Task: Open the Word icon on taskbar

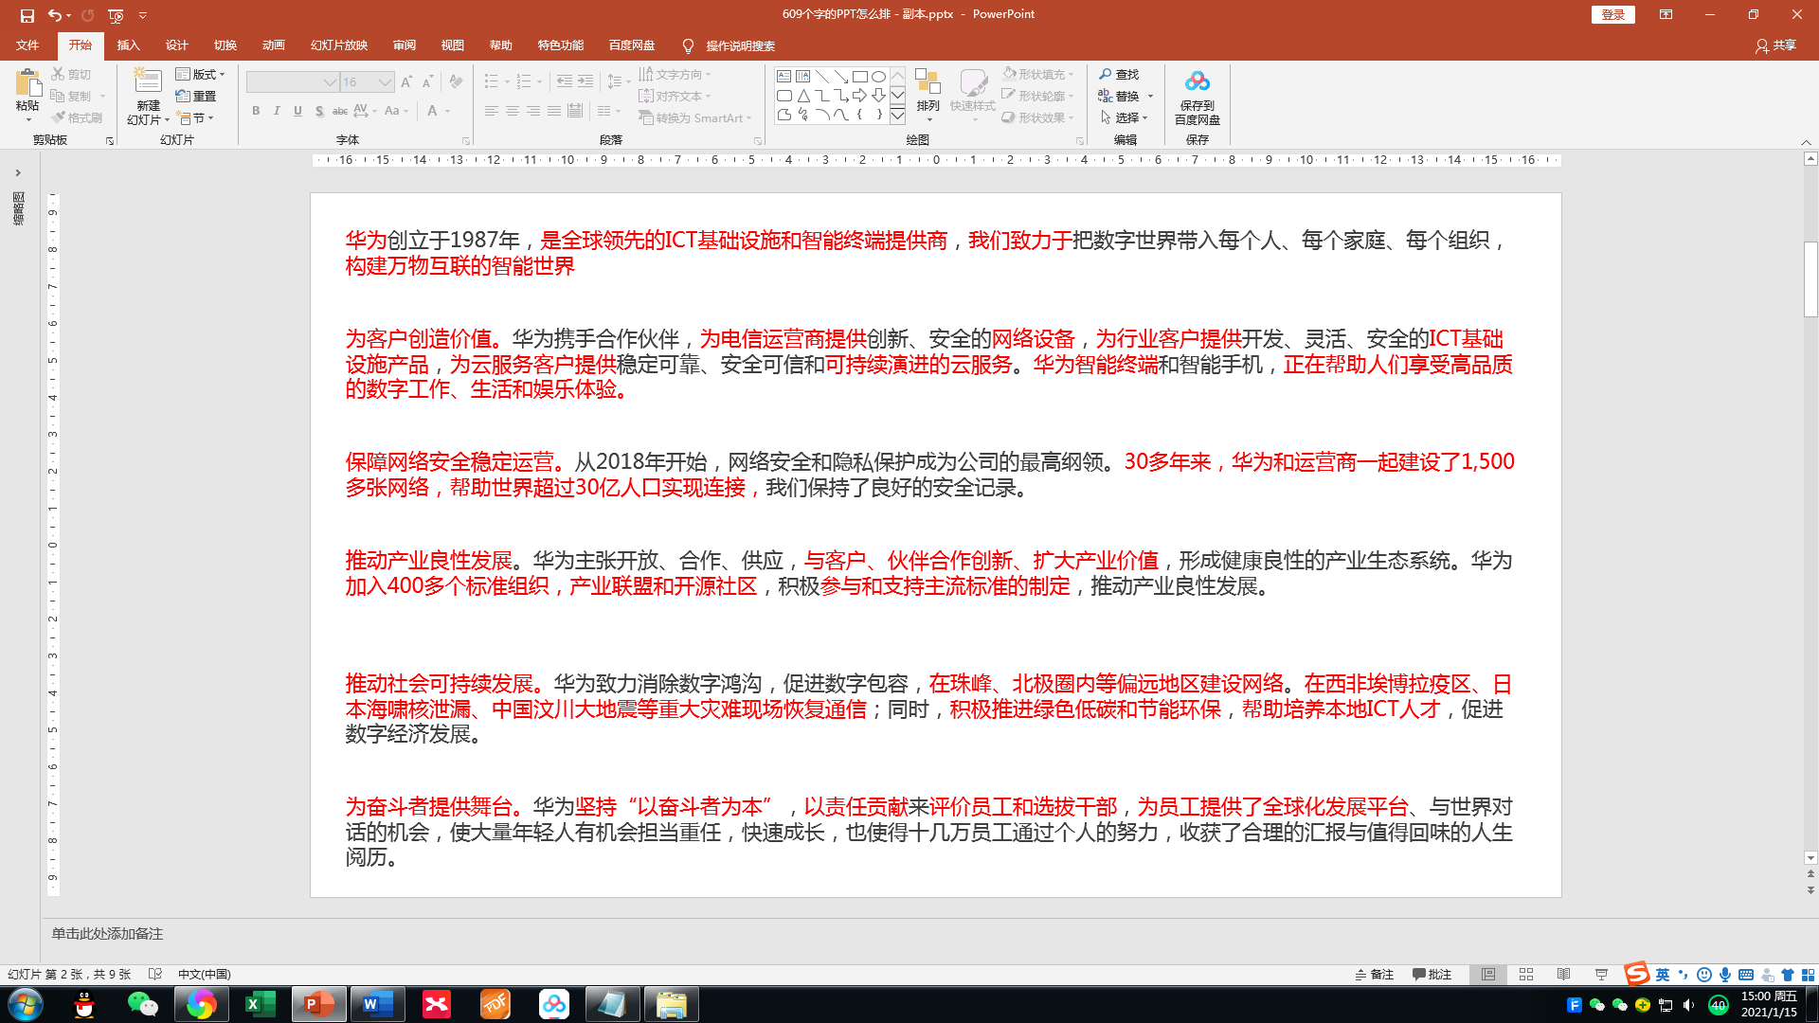Action: 377,1004
